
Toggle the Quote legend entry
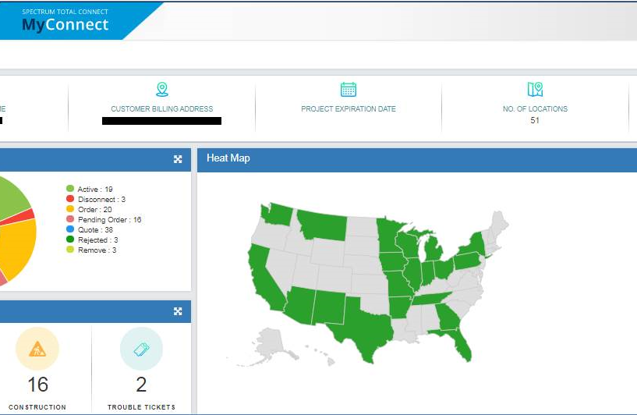point(94,229)
